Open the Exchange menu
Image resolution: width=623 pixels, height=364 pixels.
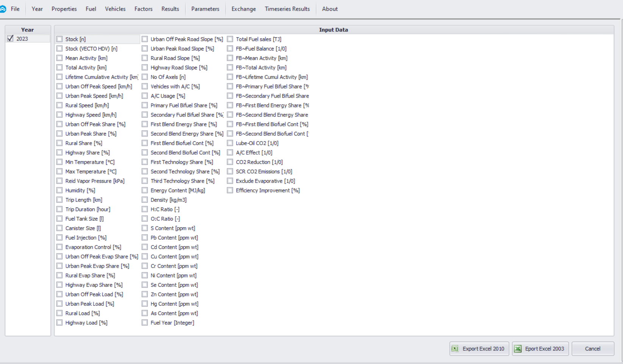243,9
